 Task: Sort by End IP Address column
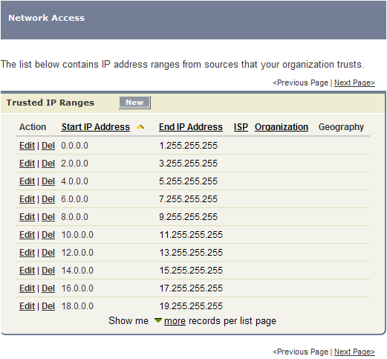point(191,127)
